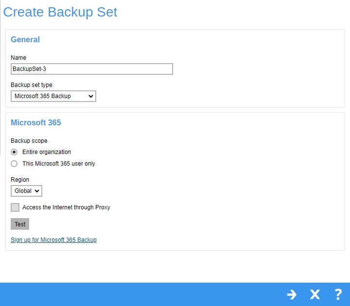Enable Access the Internet through Proxy

[15, 207]
